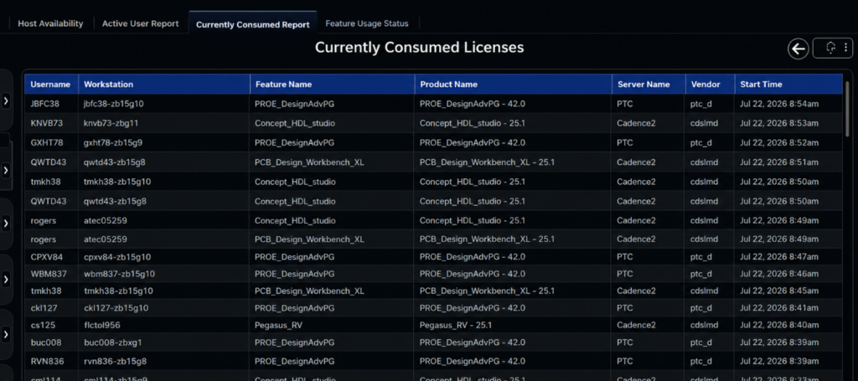Click start time Jul 22, 2026 8:52am

tap(779, 142)
